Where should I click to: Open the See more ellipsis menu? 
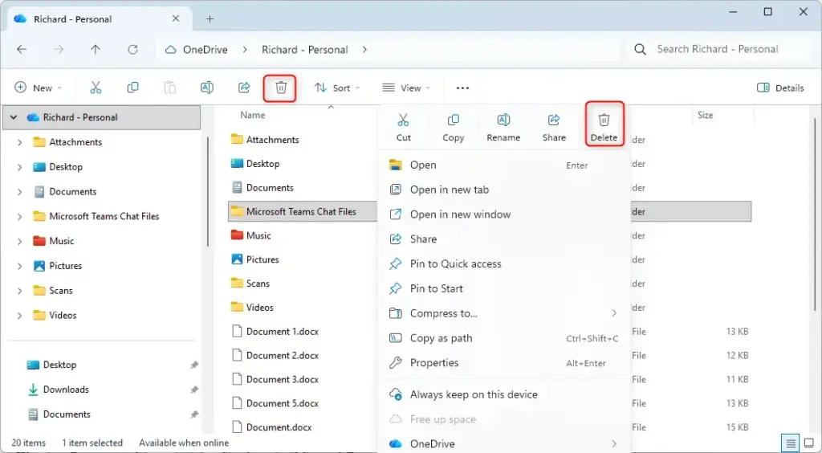(462, 88)
